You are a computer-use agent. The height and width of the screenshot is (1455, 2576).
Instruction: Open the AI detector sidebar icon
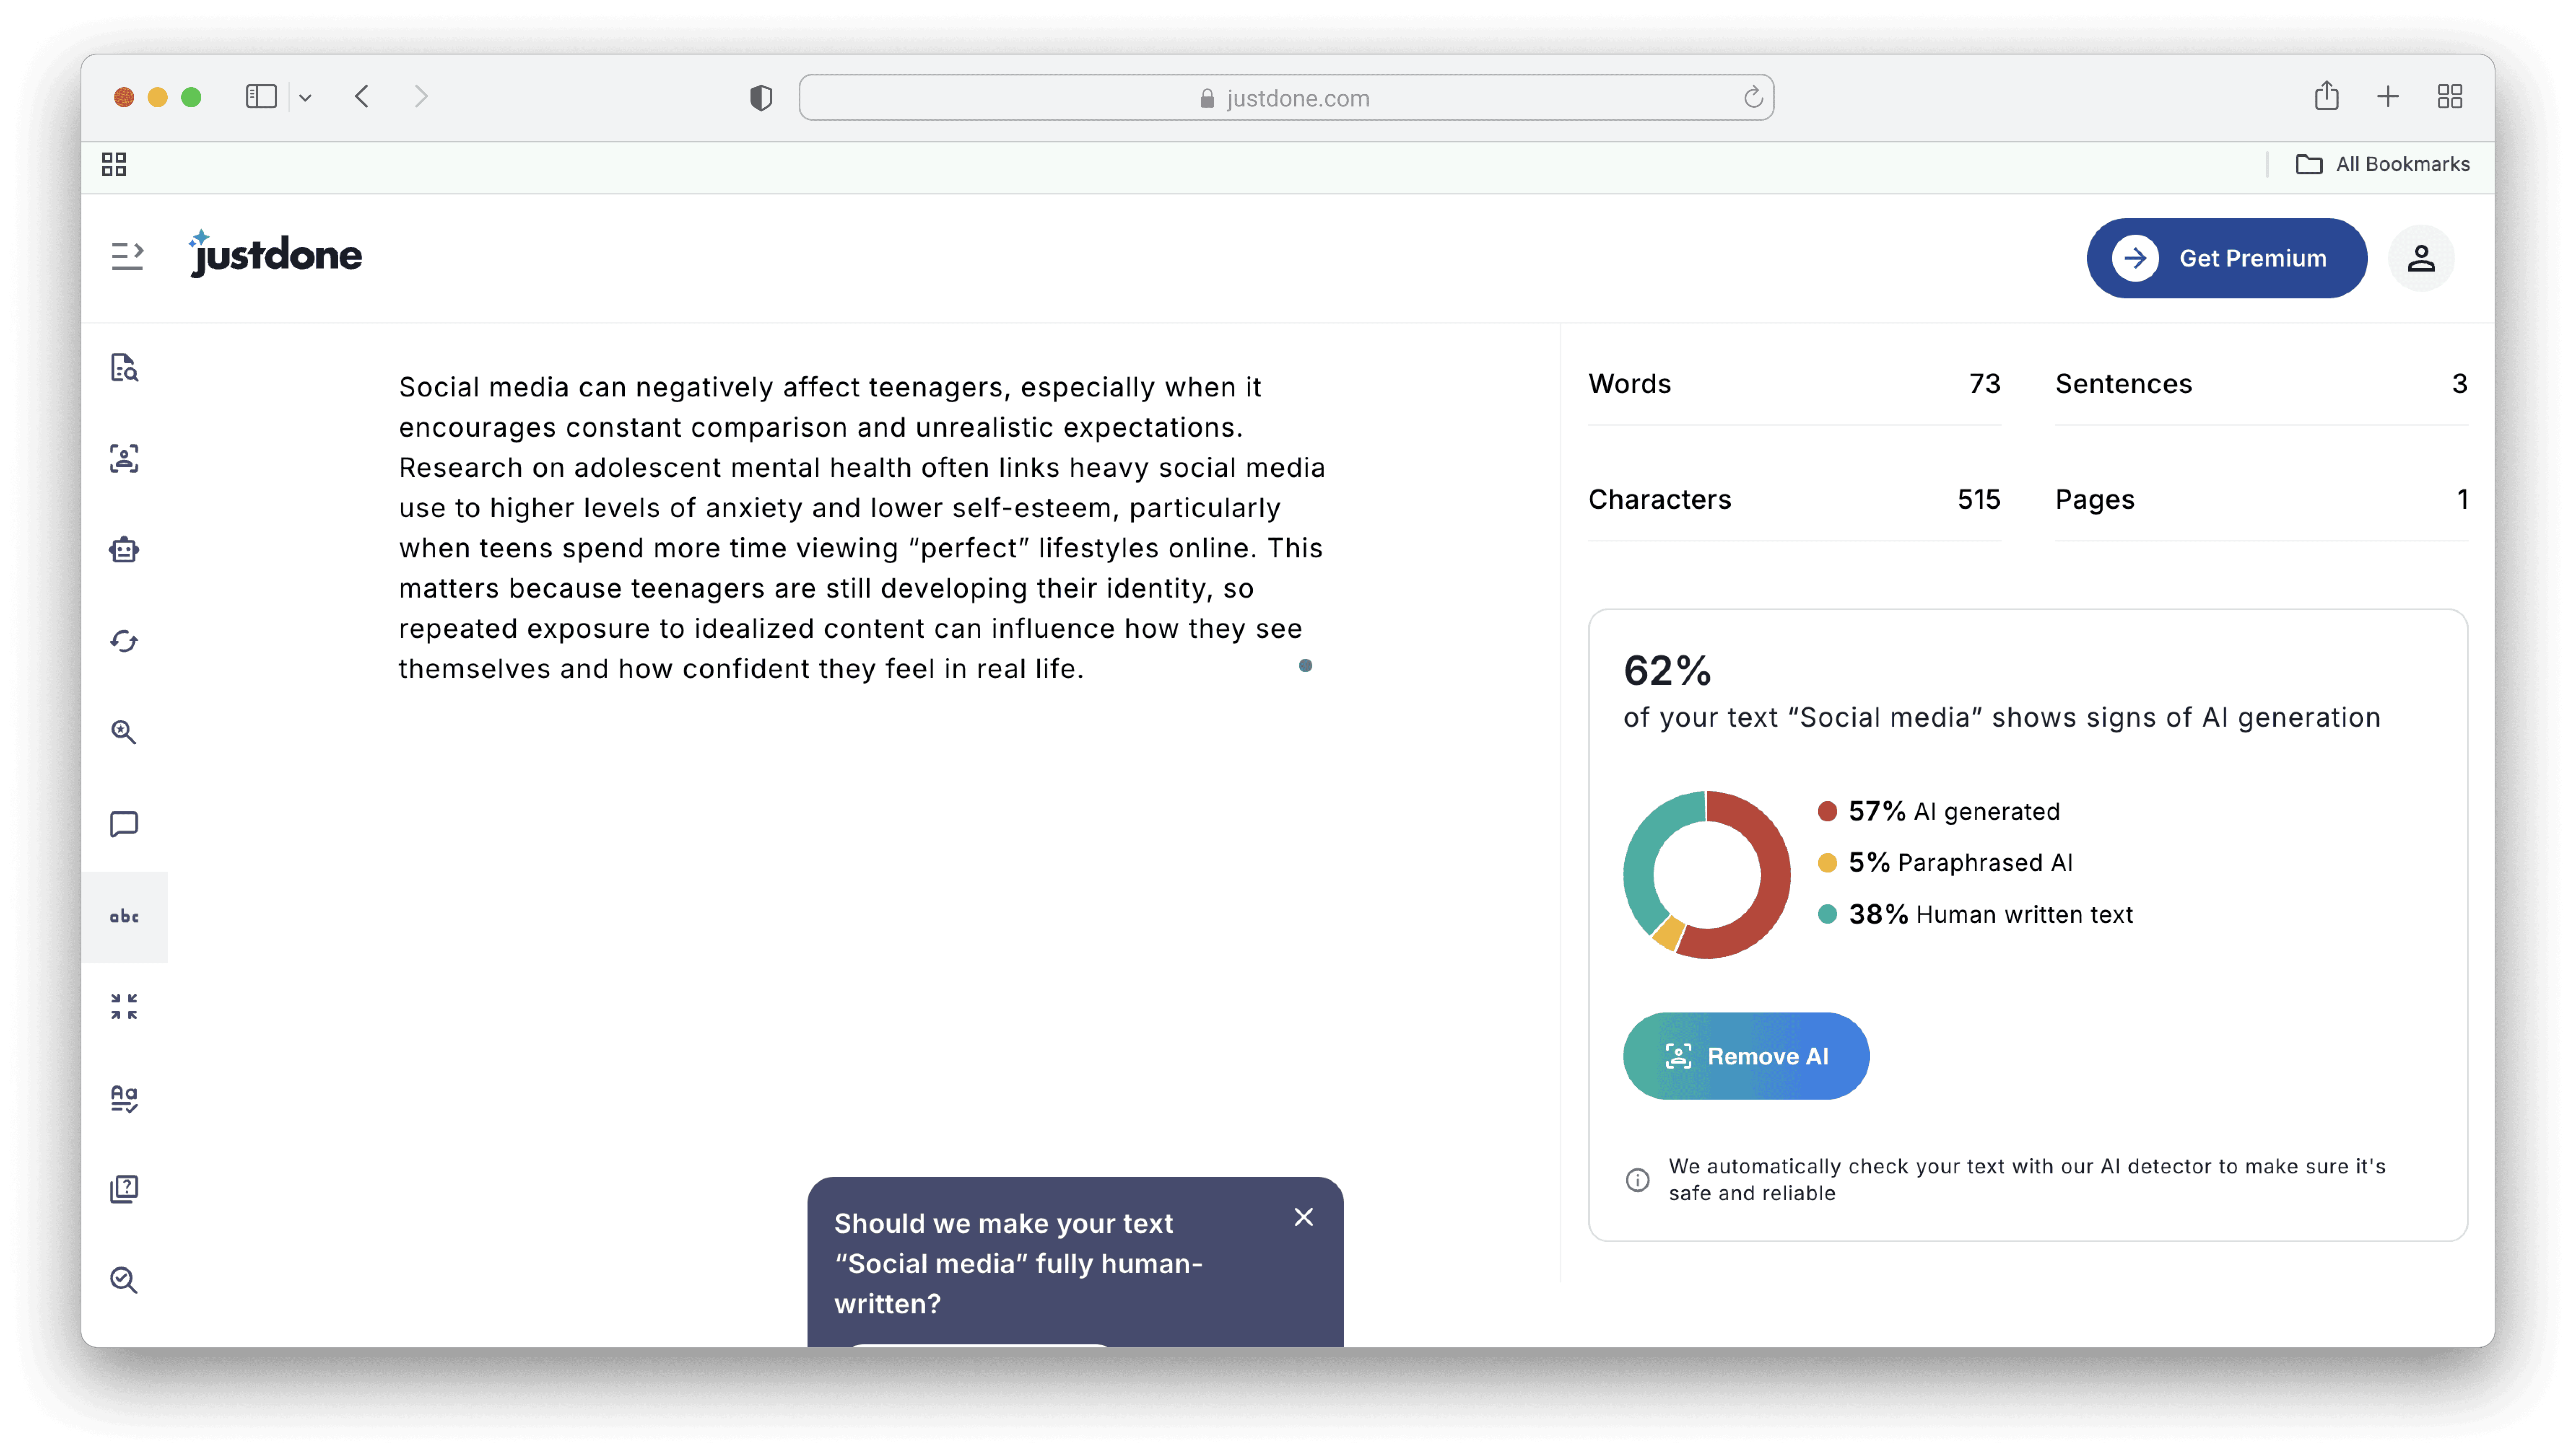click(x=124, y=368)
